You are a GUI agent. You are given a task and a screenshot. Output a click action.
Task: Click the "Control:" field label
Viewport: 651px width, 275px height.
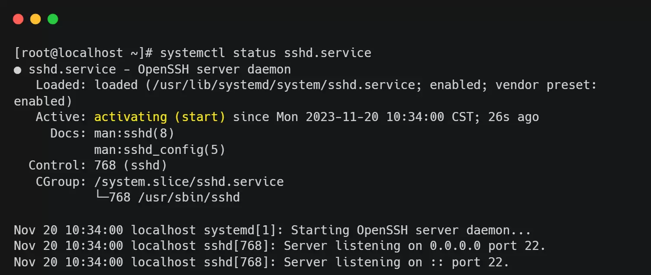(x=58, y=165)
